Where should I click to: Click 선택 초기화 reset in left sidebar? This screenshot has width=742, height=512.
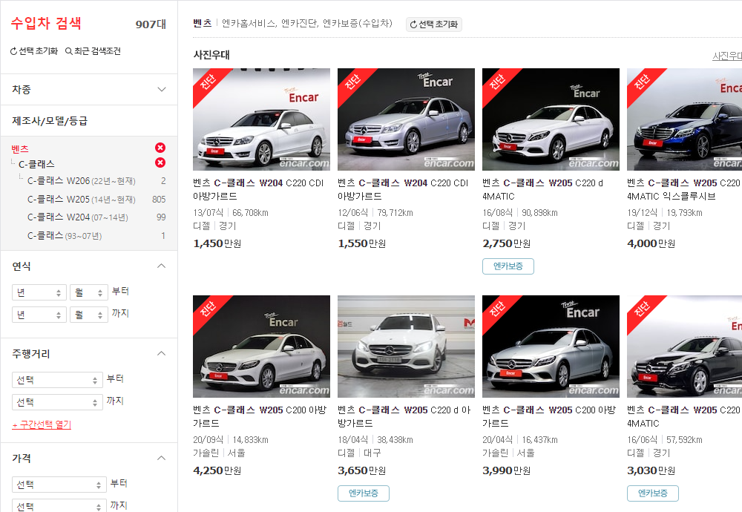34,51
